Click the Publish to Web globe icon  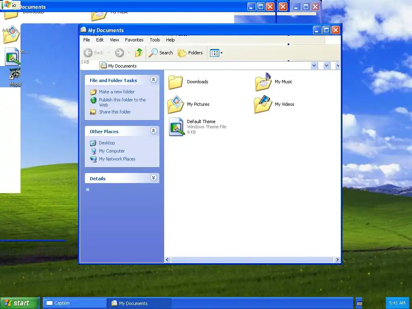pyautogui.click(x=93, y=100)
